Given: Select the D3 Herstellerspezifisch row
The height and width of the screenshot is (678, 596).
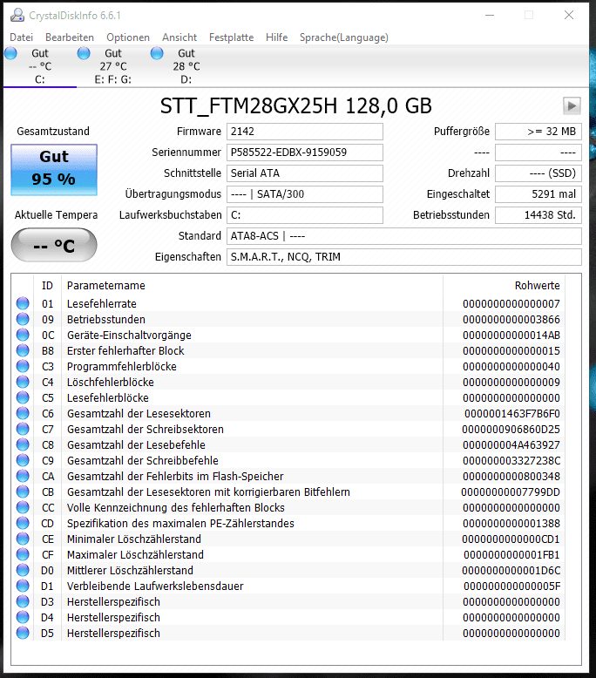Looking at the screenshot, I should pyautogui.click(x=288, y=601).
